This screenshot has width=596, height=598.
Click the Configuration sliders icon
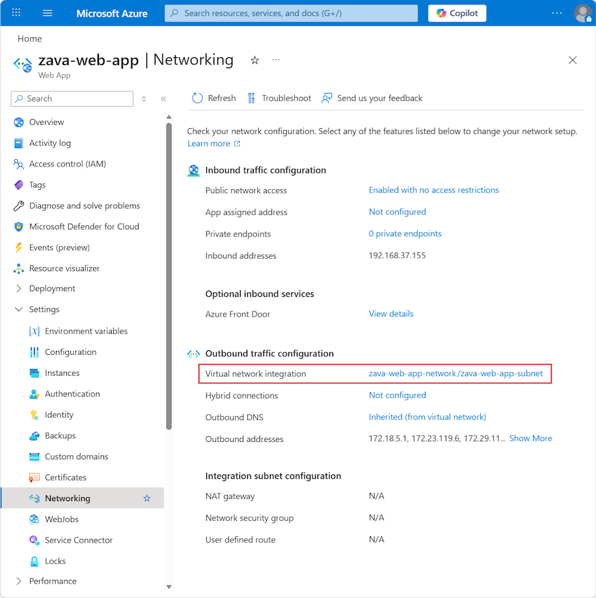tap(34, 352)
